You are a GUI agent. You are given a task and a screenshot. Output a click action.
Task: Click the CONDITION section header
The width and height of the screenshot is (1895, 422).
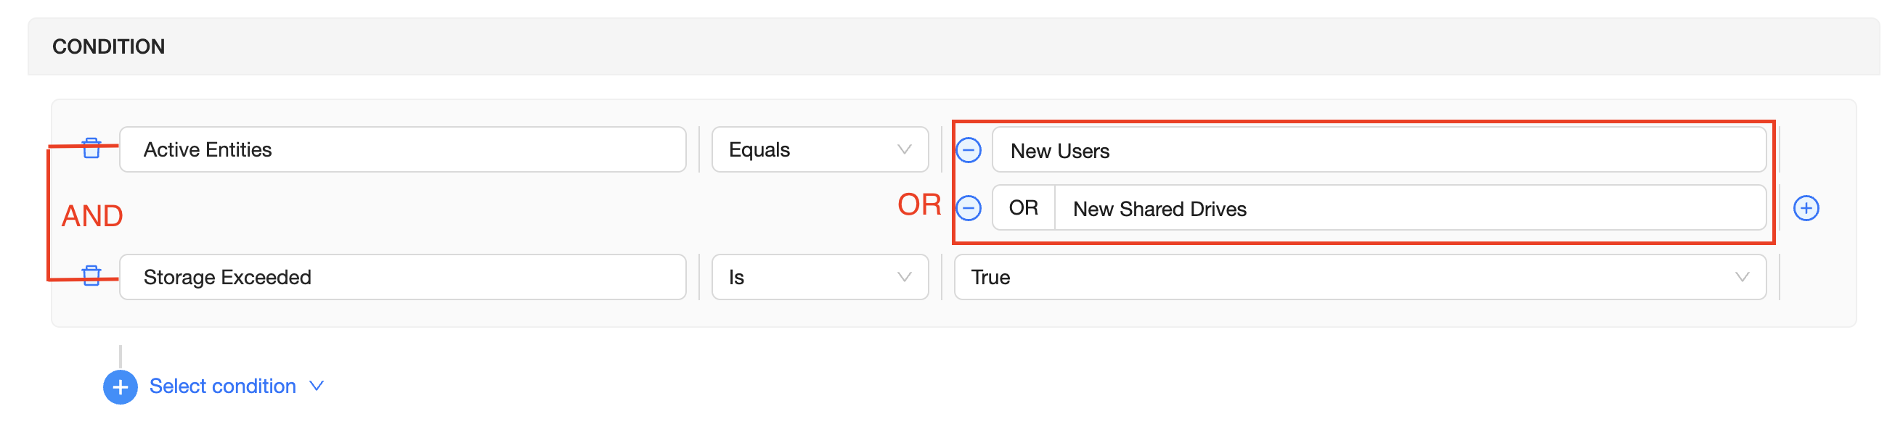click(x=109, y=47)
